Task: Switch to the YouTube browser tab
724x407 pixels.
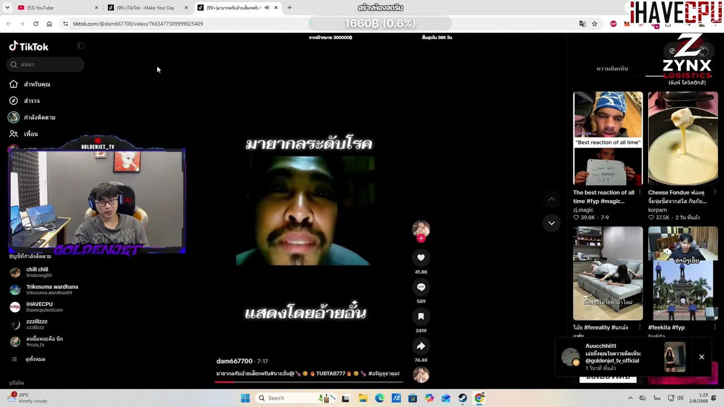Action: [54, 8]
